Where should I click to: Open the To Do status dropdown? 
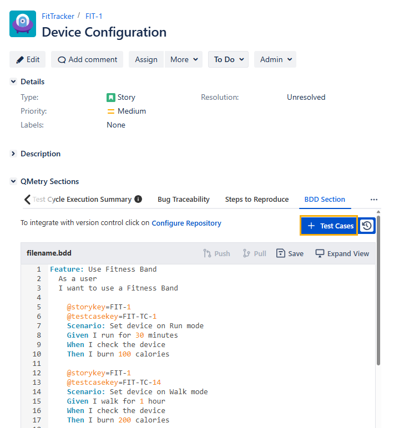[x=229, y=59]
